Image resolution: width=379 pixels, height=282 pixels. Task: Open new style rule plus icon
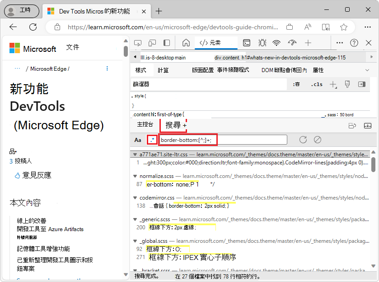pyautogui.click(x=333, y=84)
